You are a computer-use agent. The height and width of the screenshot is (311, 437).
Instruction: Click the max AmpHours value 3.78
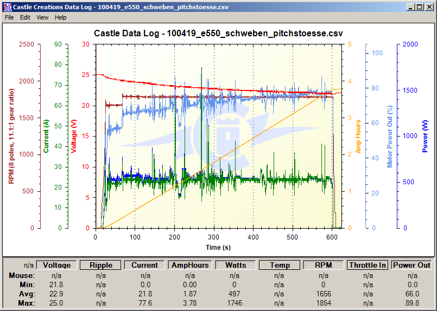point(190,303)
